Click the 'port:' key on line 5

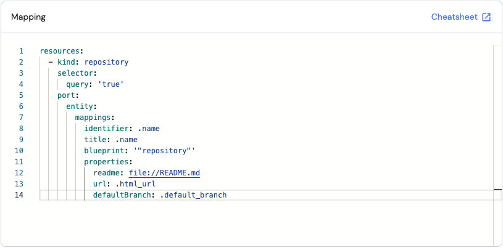[68, 95]
